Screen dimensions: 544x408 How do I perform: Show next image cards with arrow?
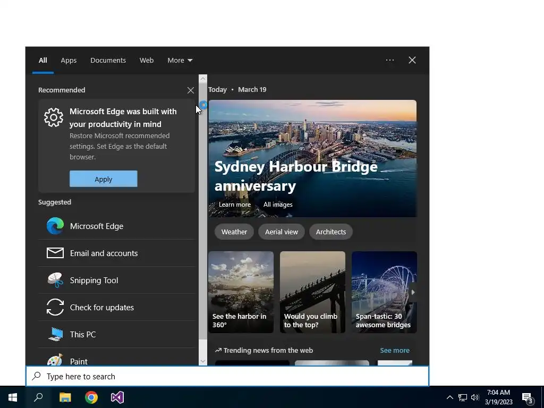click(413, 292)
